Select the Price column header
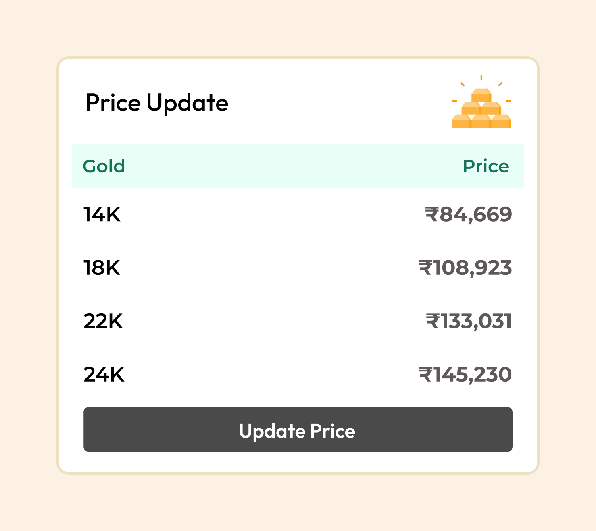 (x=486, y=166)
